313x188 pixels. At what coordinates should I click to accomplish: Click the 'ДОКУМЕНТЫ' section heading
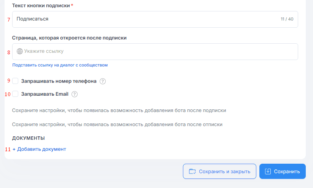[29, 138]
